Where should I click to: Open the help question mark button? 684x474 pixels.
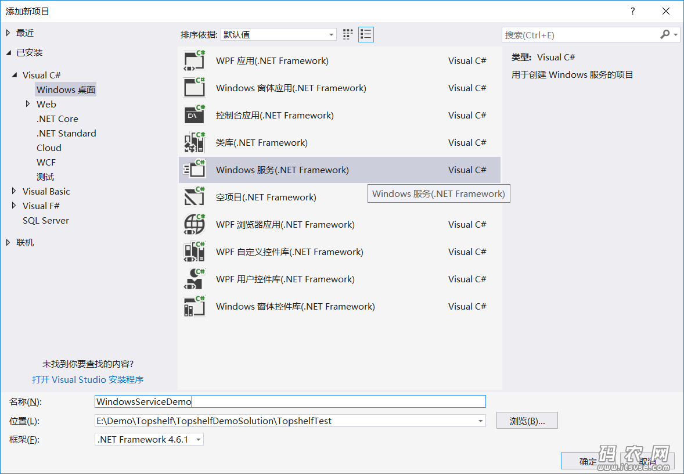632,12
